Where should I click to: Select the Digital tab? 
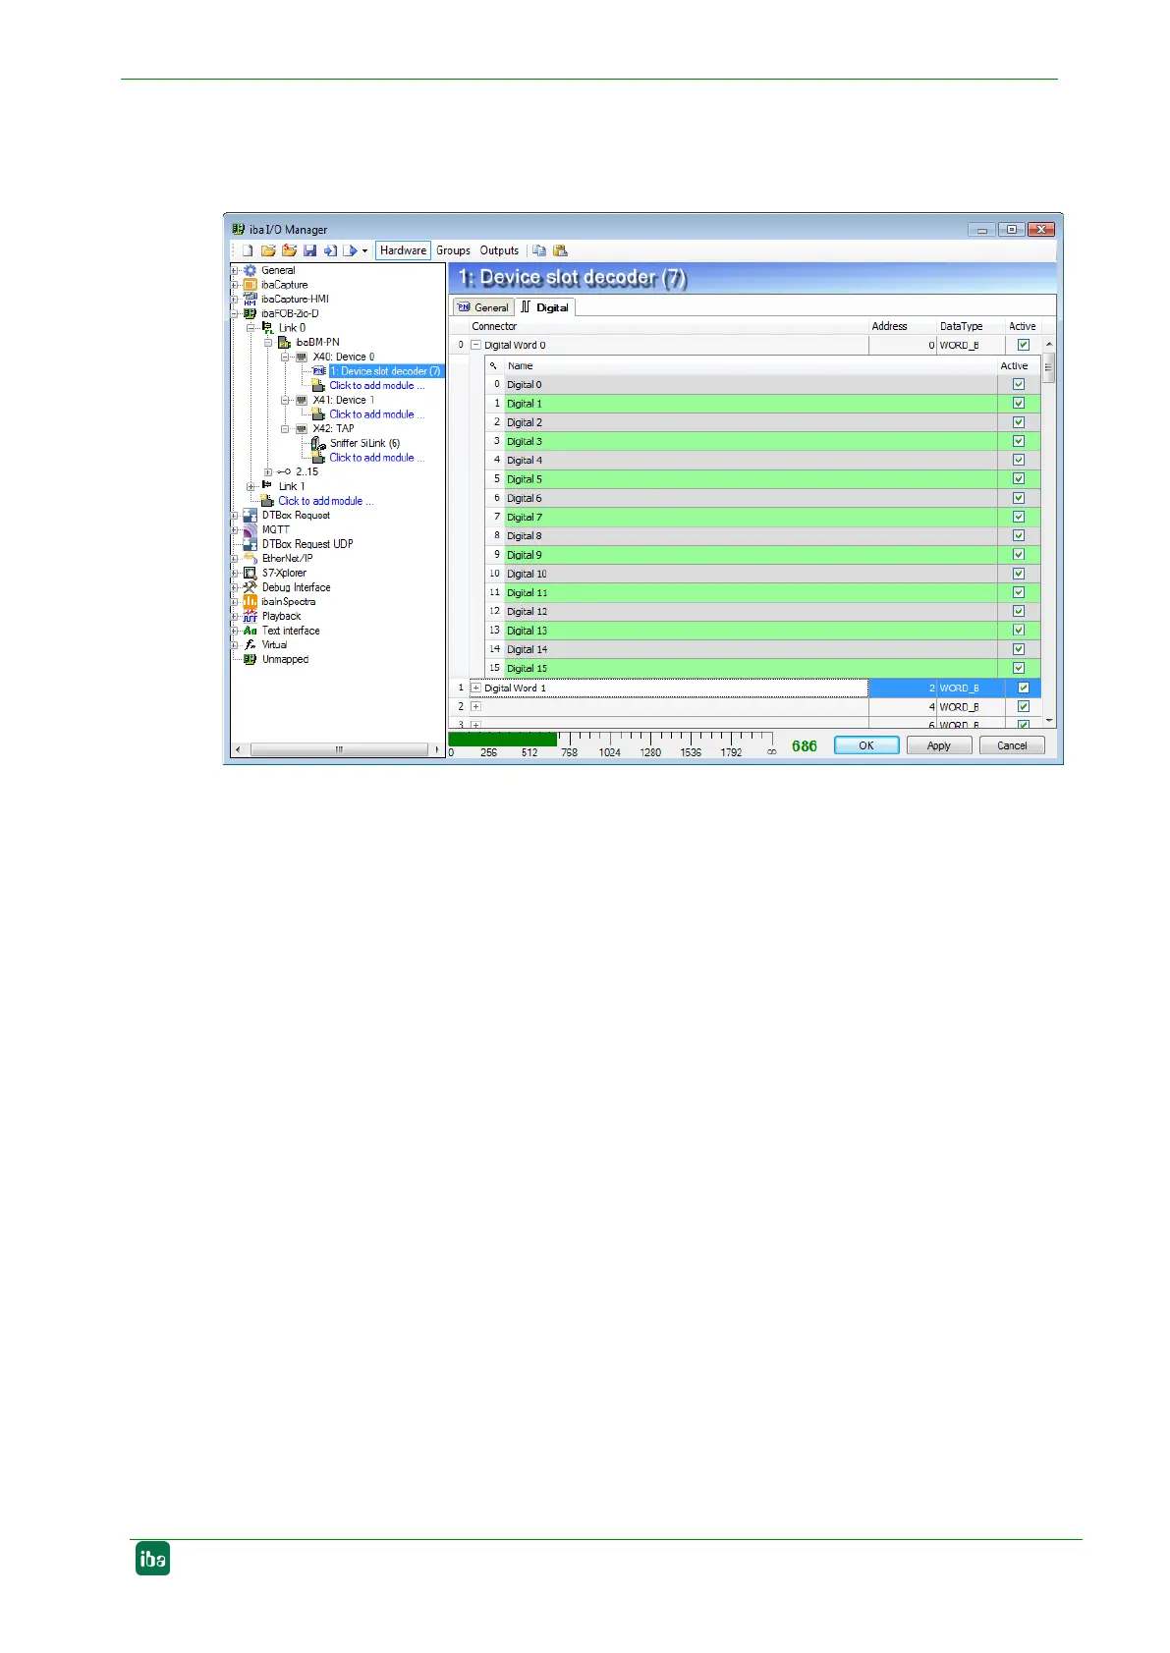point(545,306)
